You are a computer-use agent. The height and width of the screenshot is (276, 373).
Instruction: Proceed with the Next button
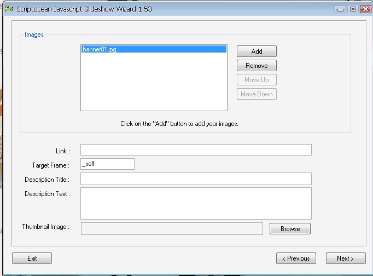(x=346, y=258)
